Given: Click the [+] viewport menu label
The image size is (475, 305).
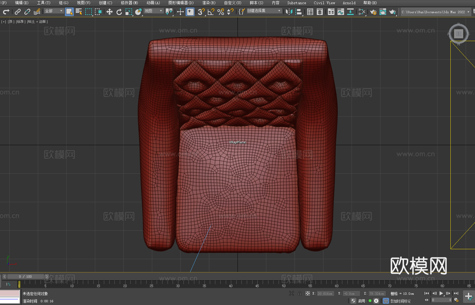Looking at the screenshot, I should coord(4,22).
